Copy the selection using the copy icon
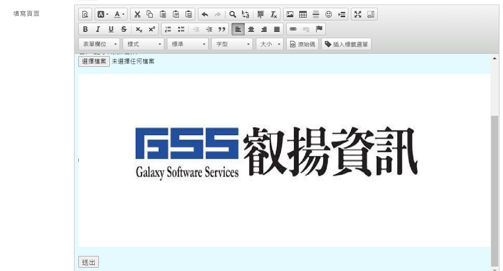 coord(150,14)
